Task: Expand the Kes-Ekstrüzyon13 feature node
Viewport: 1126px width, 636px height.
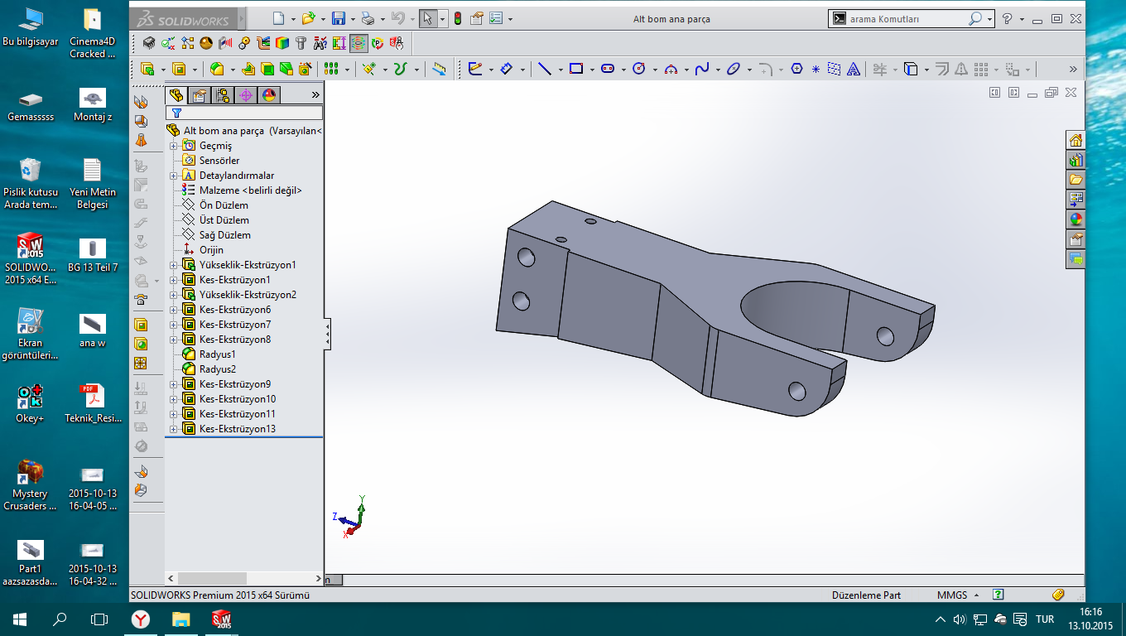Action: pyautogui.click(x=174, y=429)
